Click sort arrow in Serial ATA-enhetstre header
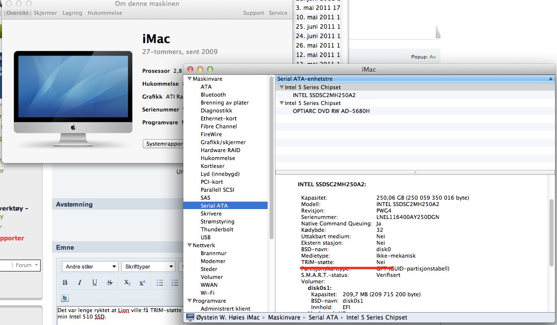The image size is (557, 325). tap(551, 79)
